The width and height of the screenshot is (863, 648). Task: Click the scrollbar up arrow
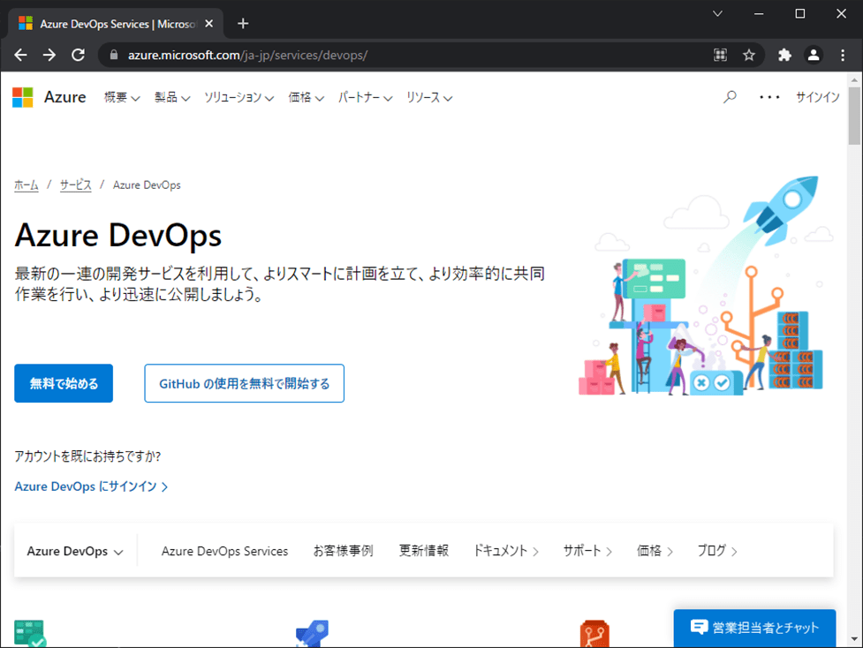(854, 79)
